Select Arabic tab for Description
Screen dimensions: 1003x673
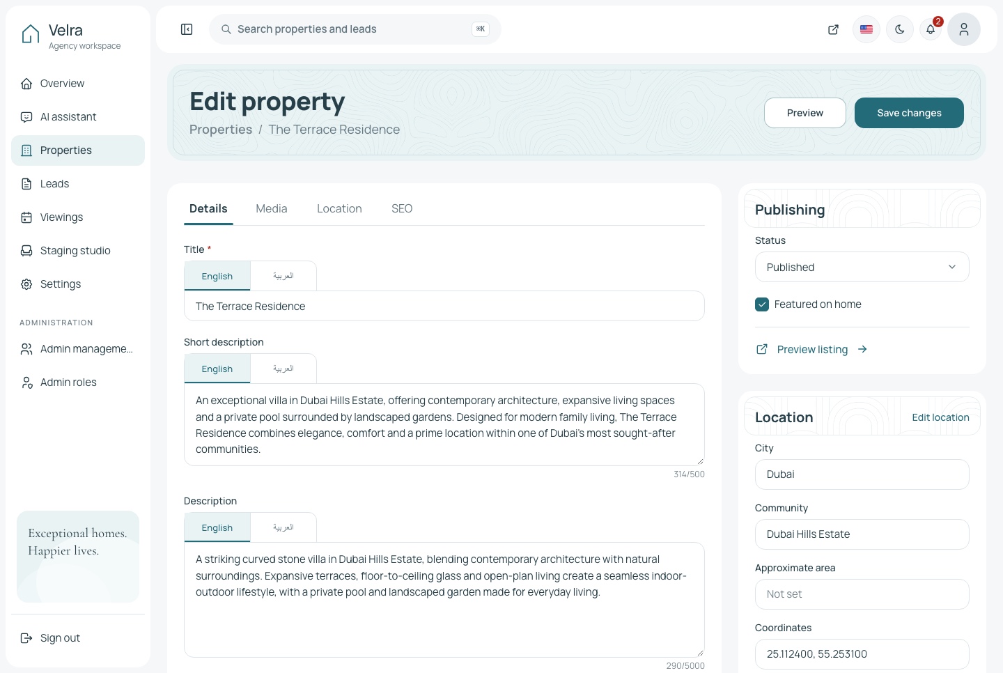coord(283,527)
